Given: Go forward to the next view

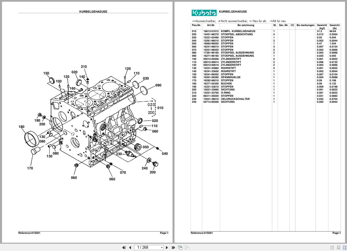Looking at the screenshot, I should tap(187, 247).
